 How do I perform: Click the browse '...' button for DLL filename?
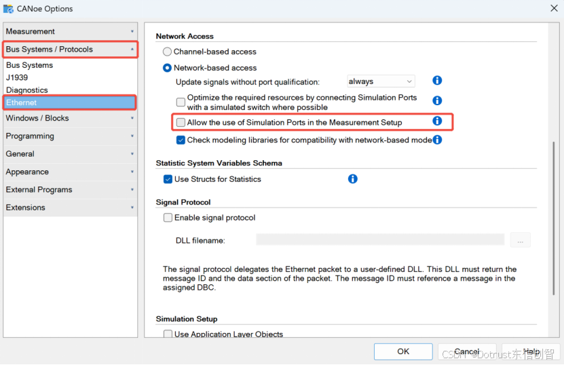520,240
